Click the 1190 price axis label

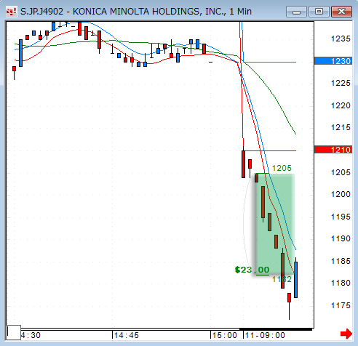tap(341, 238)
